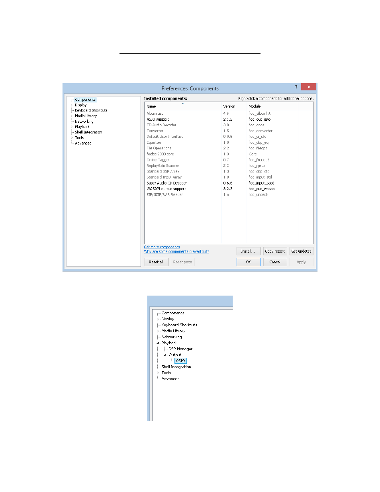
Task: Select Components in the Preferences dialog tree
Action: [x=85, y=100]
